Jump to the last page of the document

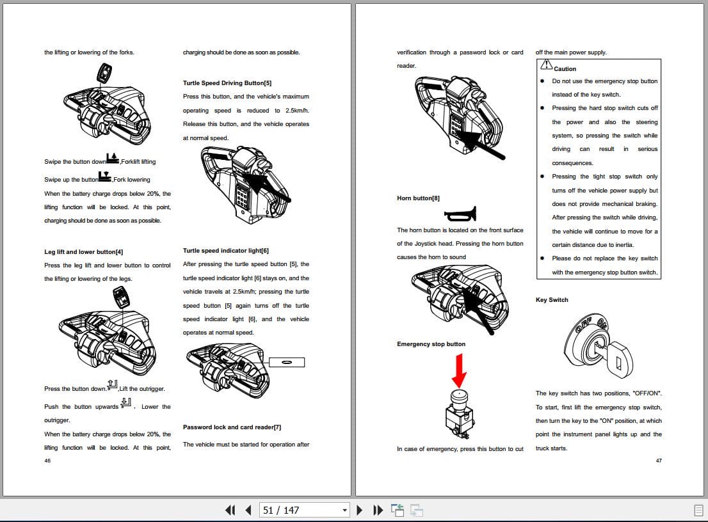point(377,510)
